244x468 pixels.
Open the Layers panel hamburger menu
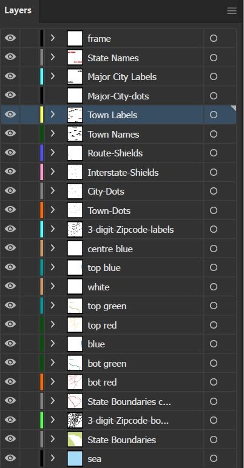tap(232, 11)
